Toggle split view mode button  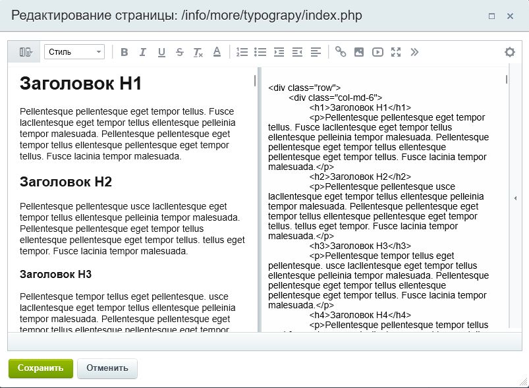click(x=25, y=52)
